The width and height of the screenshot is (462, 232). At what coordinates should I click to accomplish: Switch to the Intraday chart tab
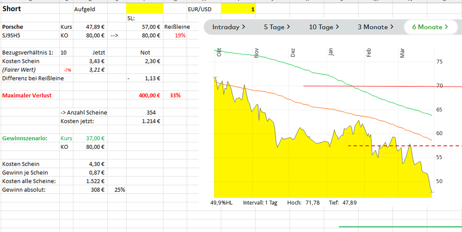point(229,27)
